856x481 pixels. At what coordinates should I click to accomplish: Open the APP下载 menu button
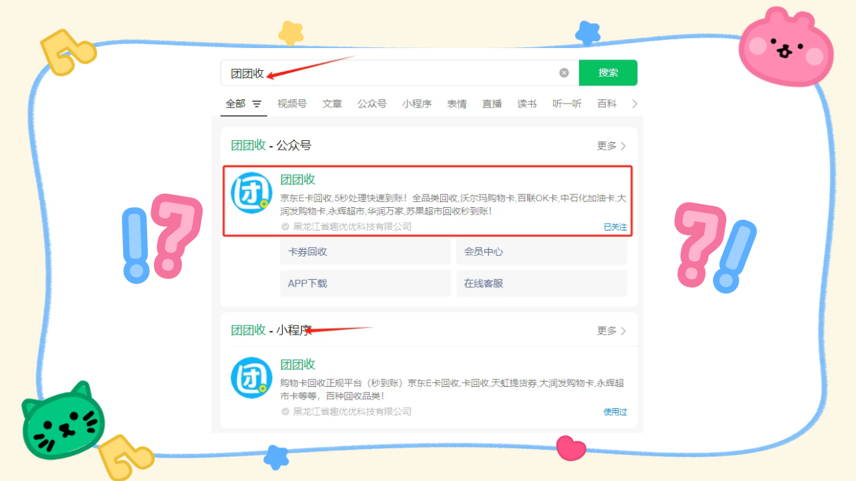click(365, 283)
